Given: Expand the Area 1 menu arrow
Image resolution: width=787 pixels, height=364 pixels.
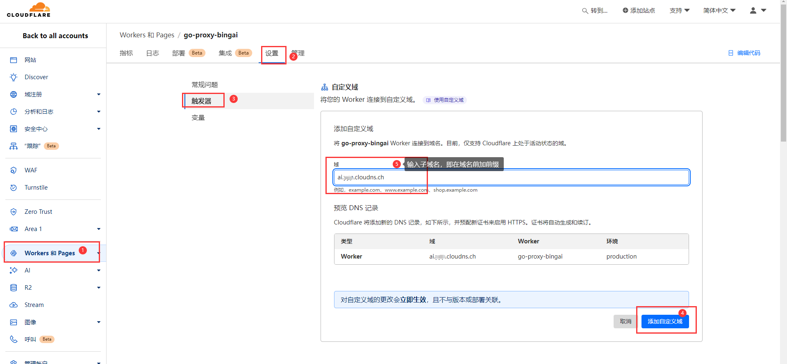Looking at the screenshot, I should pos(99,229).
